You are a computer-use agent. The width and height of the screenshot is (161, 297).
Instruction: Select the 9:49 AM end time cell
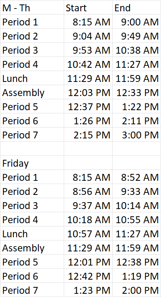click(136, 36)
